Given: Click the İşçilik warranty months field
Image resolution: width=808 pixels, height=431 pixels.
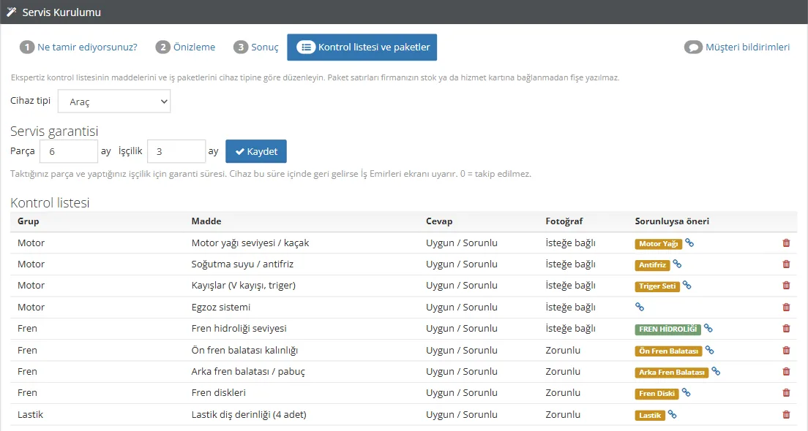Looking at the screenshot, I should pyautogui.click(x=176, y=151).
